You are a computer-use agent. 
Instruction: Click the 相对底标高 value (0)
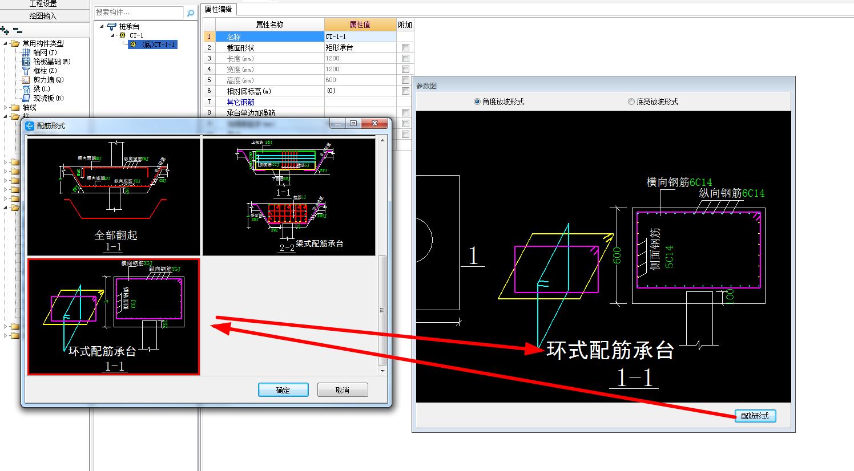point(360,91)
